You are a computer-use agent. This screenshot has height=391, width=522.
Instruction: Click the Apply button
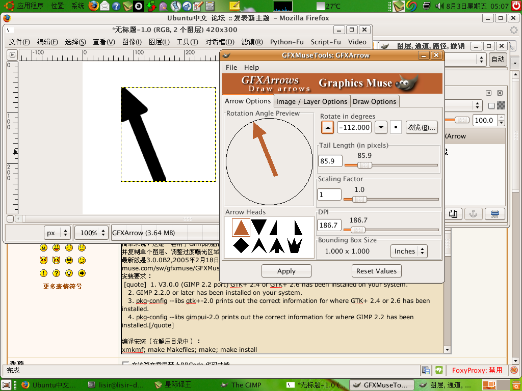pos(286,271)
